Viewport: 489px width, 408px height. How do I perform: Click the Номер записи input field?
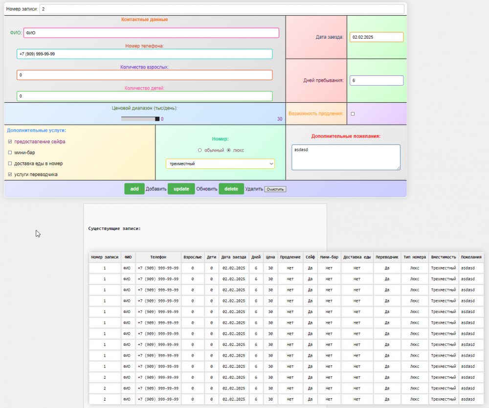(222, 9)
